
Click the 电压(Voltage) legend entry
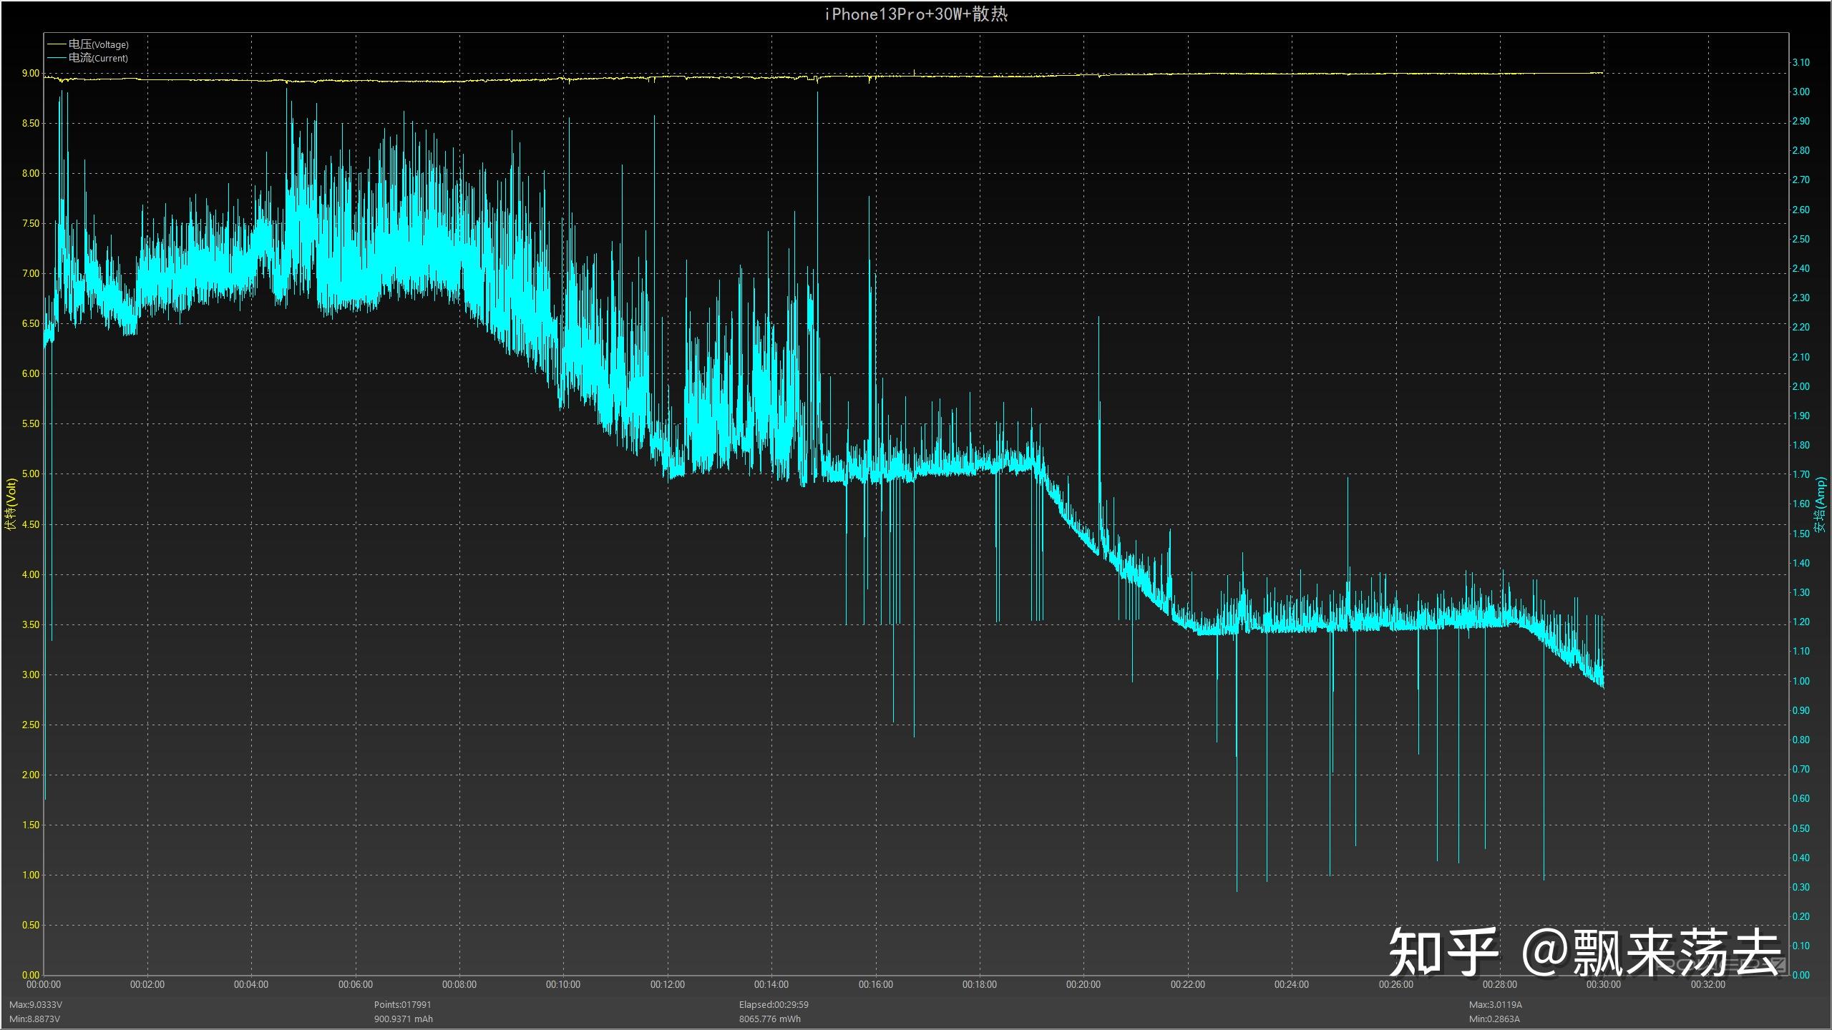tap(98, 44)
